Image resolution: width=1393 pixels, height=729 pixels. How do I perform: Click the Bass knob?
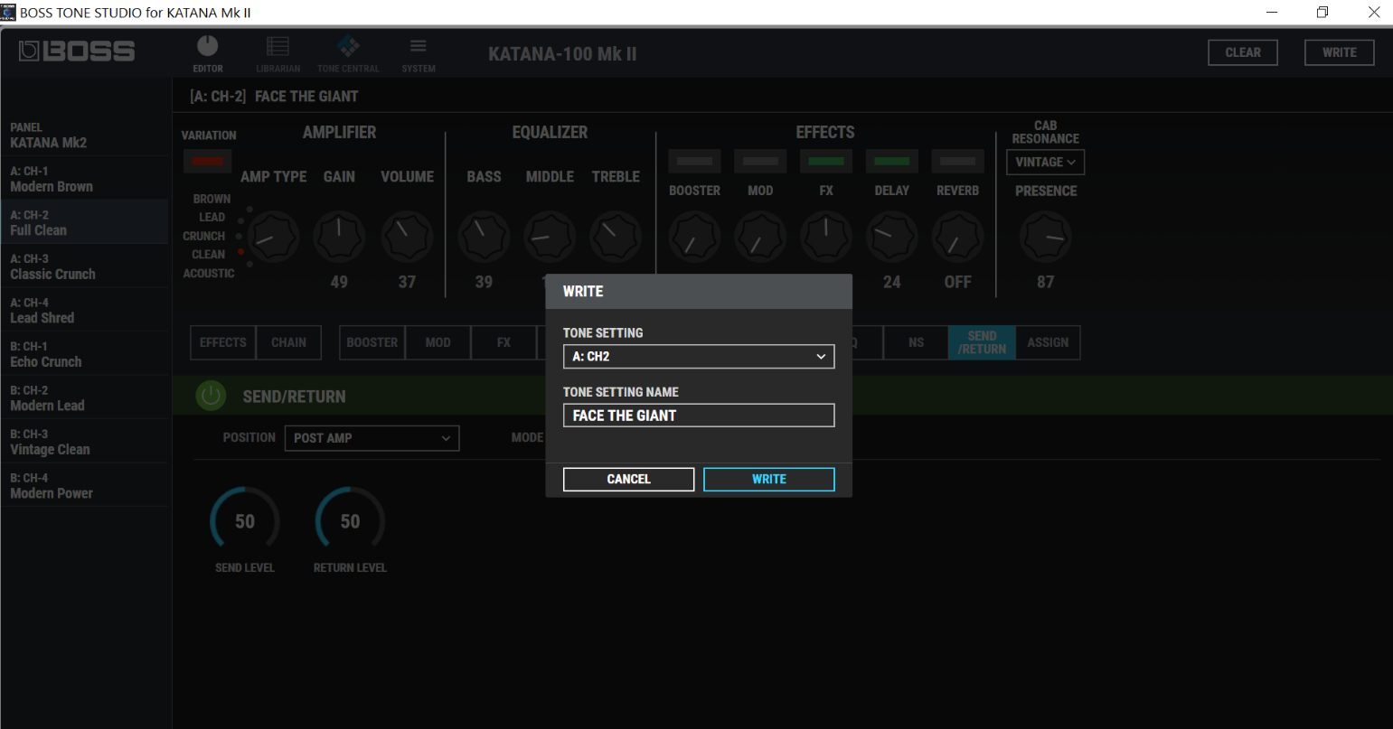point(484,237)
